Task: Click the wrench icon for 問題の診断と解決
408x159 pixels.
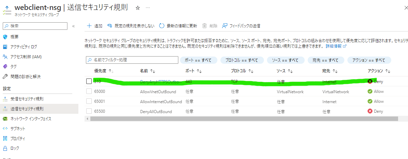Action: point(5,77)
